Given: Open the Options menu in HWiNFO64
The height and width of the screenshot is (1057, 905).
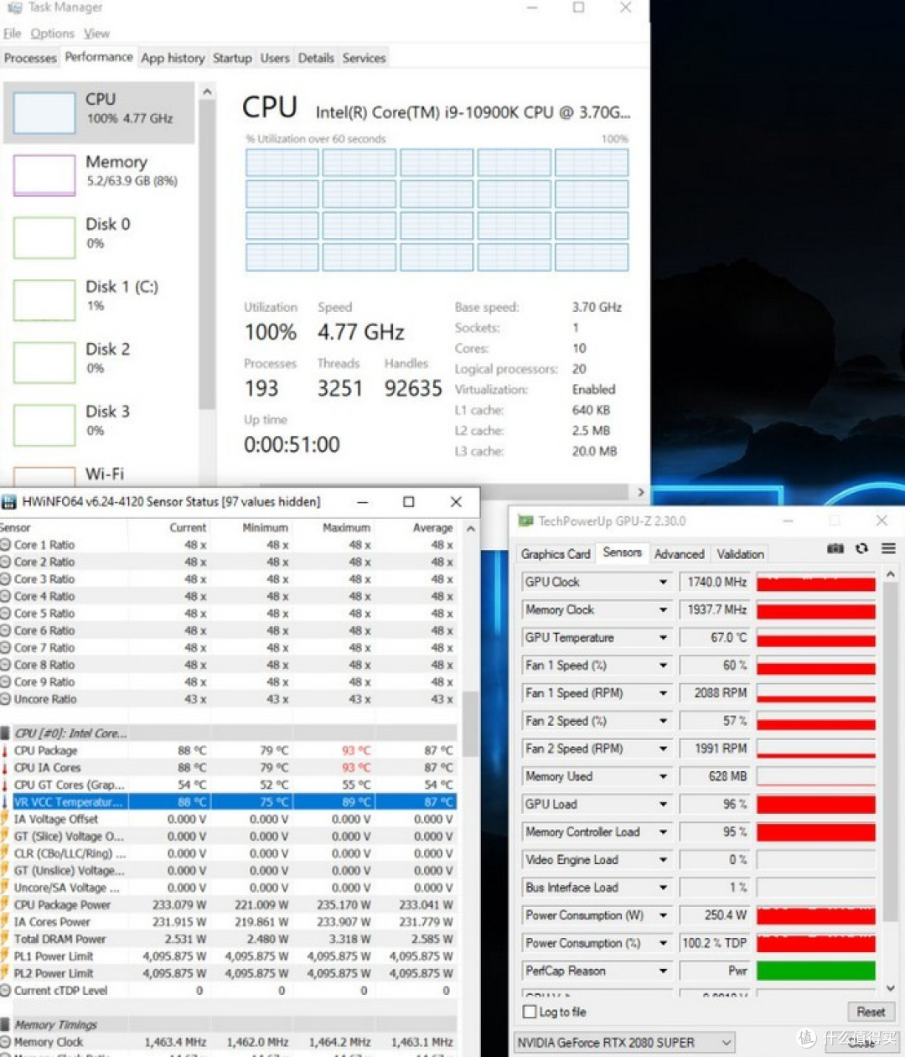Looking at the screenshot, I should (x=52, y=34).
